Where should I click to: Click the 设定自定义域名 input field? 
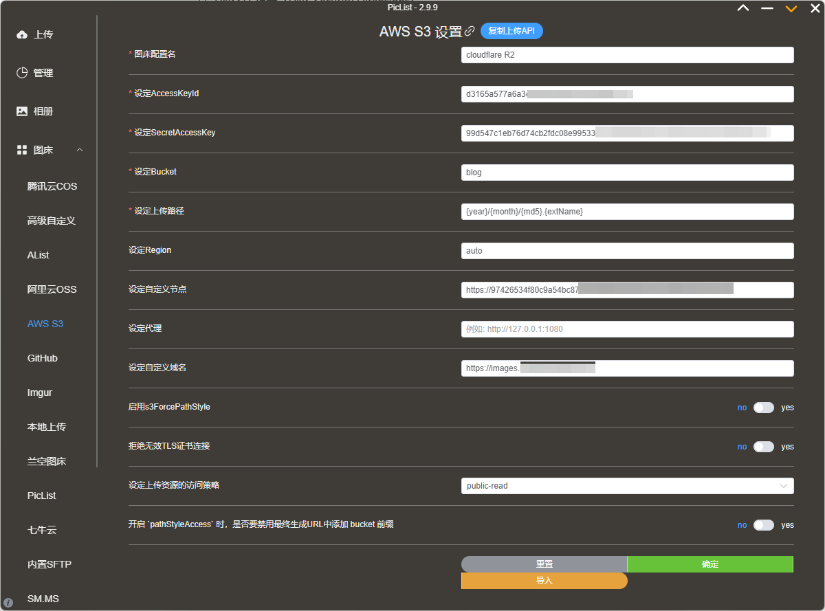tap(627, 368)
